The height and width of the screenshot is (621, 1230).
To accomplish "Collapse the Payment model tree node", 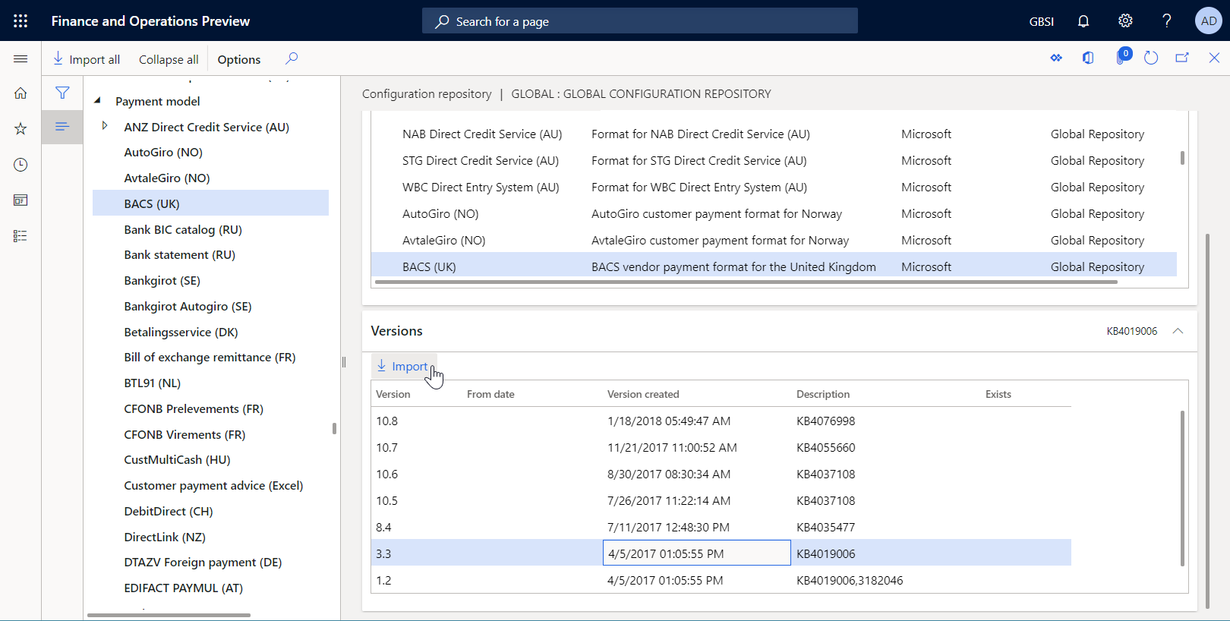I will pos(97,100).
